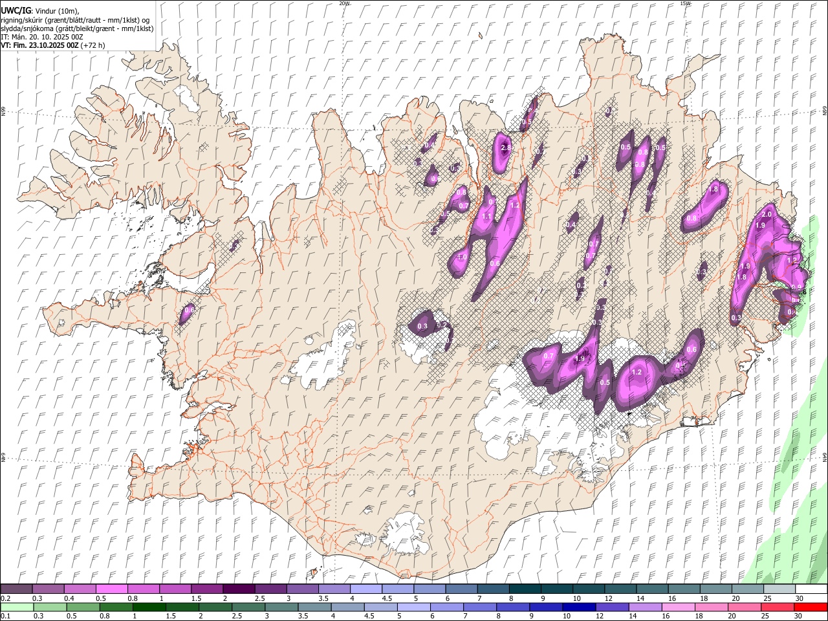Click the '30' label in snow legend

tap(800, 598)
